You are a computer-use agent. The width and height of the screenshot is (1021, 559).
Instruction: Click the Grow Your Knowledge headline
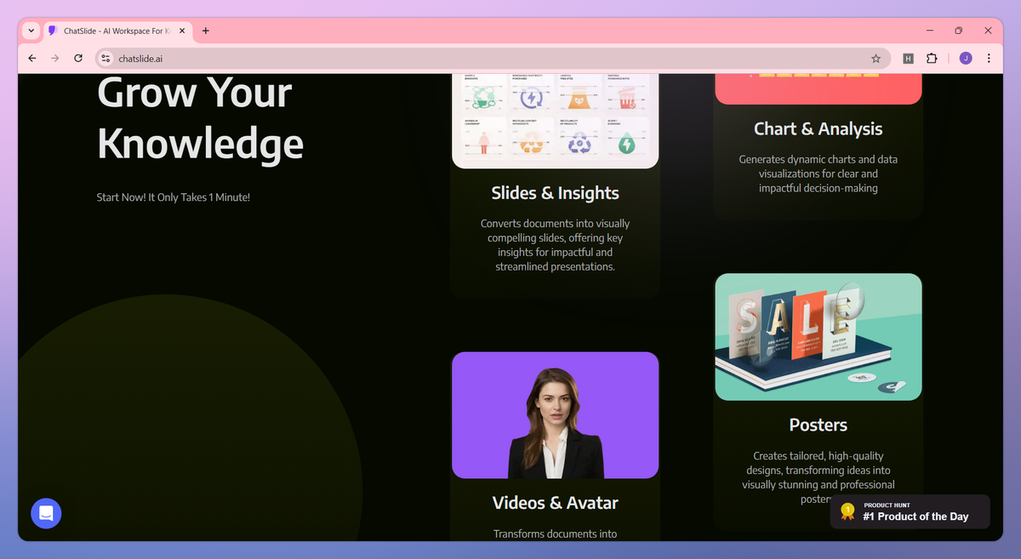200,118
